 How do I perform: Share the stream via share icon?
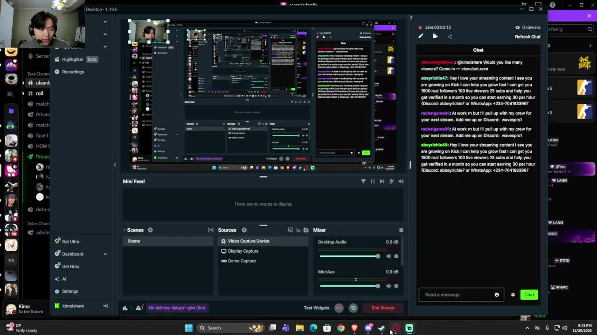click(x=450, y=36)
